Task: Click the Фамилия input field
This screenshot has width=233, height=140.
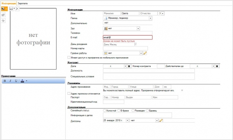Action: click(x=112, y=13)
